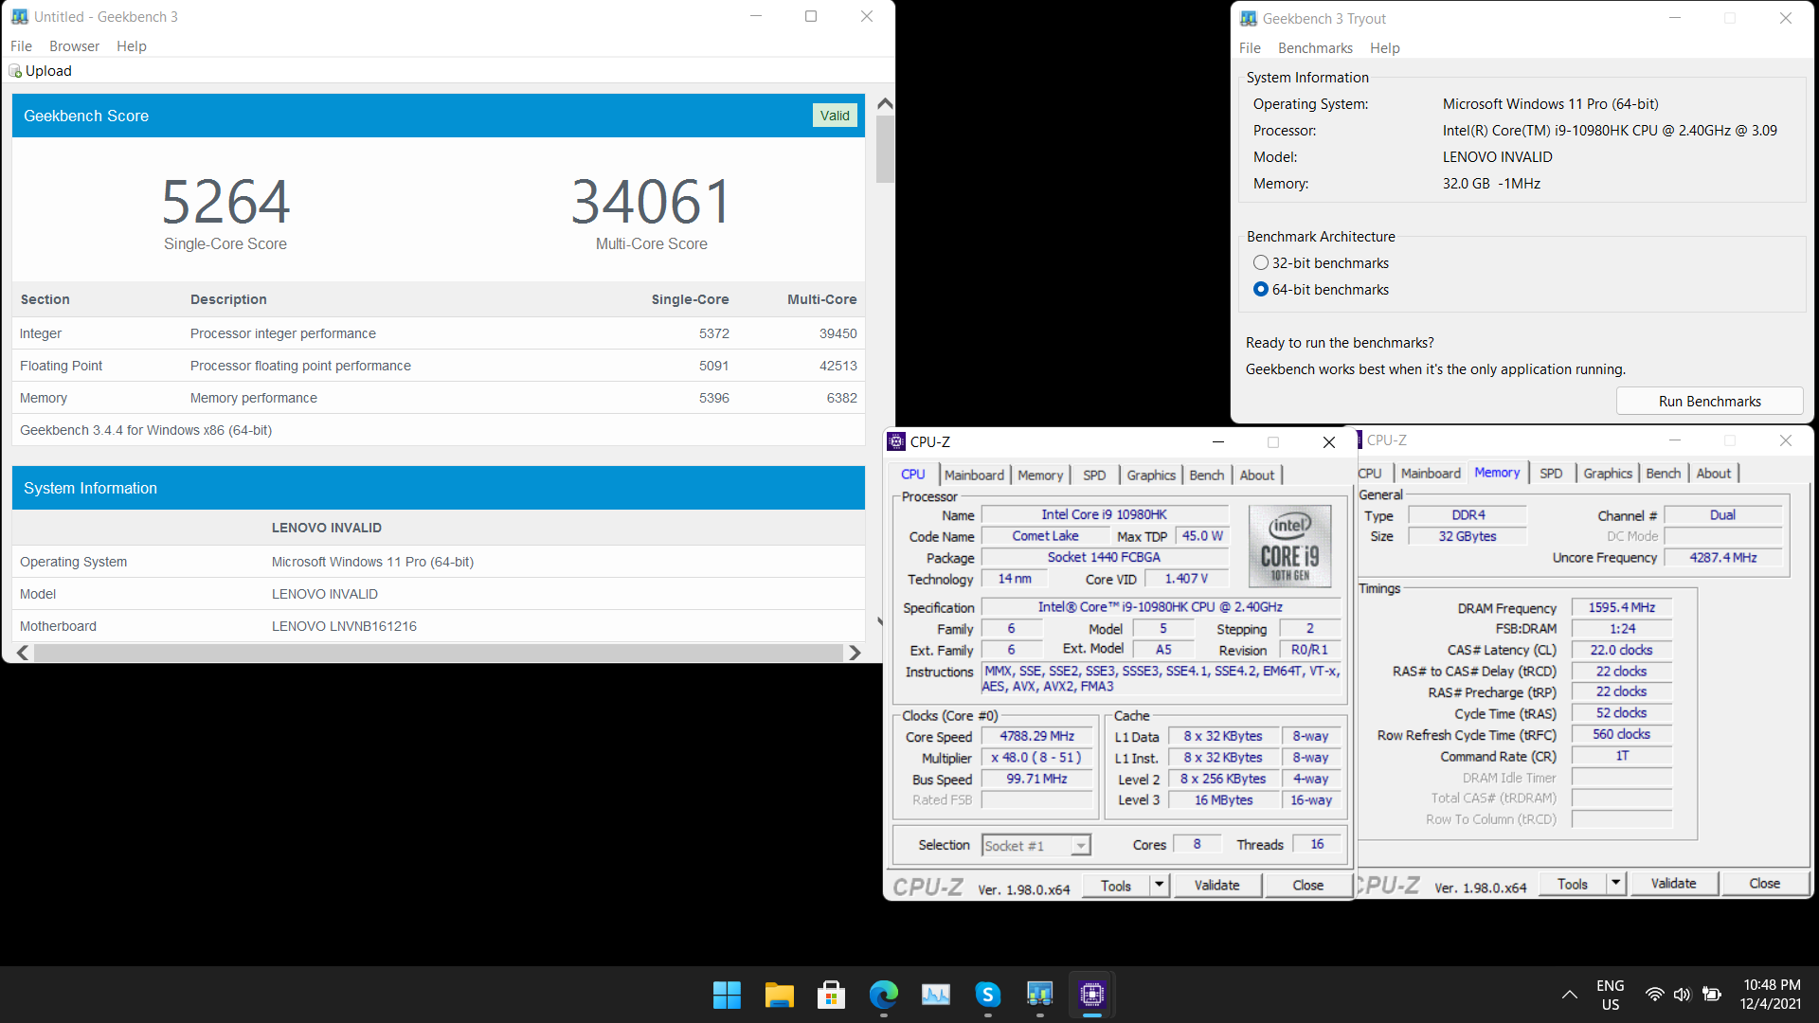Select CPU tab in front CPU-Z window
Viewport: 1819px width, 1023px height.
(x=913, y=475)
